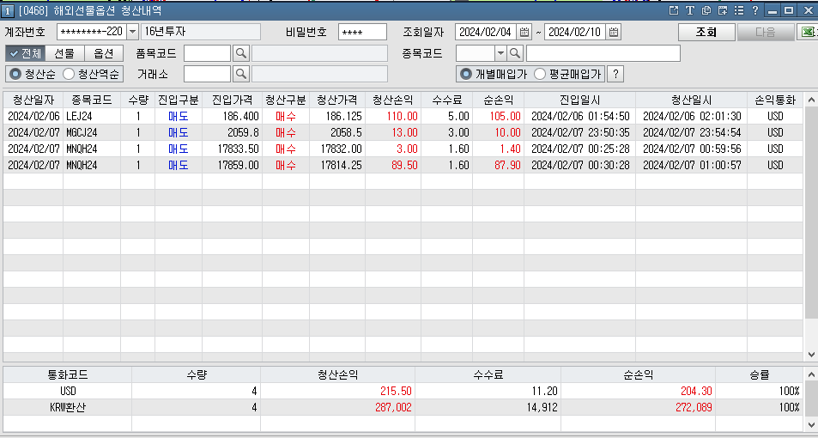Click the 종목코드 code input field
The width and height of the screenshot is (818, 438).
coord(476,53)
